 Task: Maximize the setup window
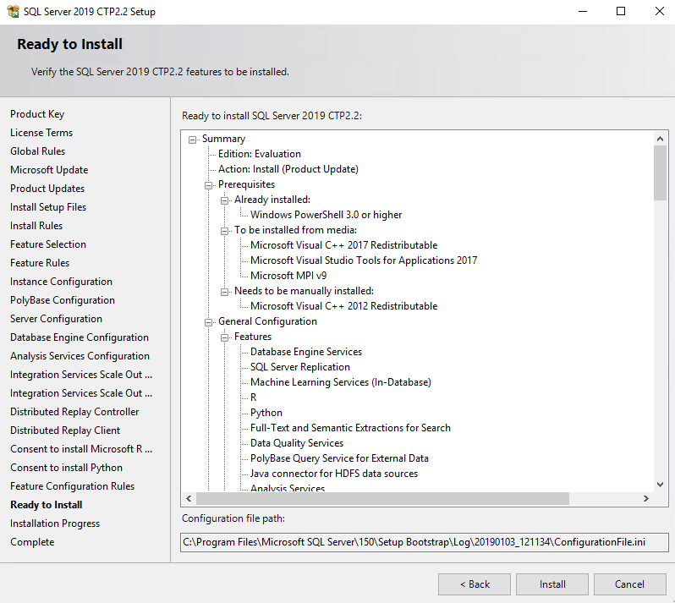point(621,11)
